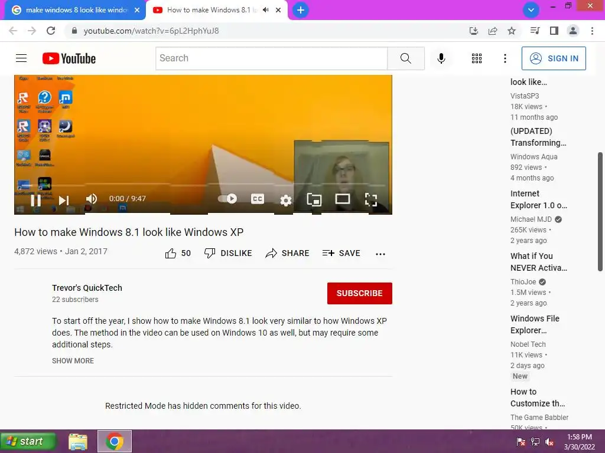Screen dimensions: 605x453
Task: Go forward in browser history
Action: click(32, 31)
